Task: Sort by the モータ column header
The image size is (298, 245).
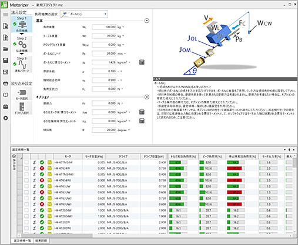Action: 68,156
